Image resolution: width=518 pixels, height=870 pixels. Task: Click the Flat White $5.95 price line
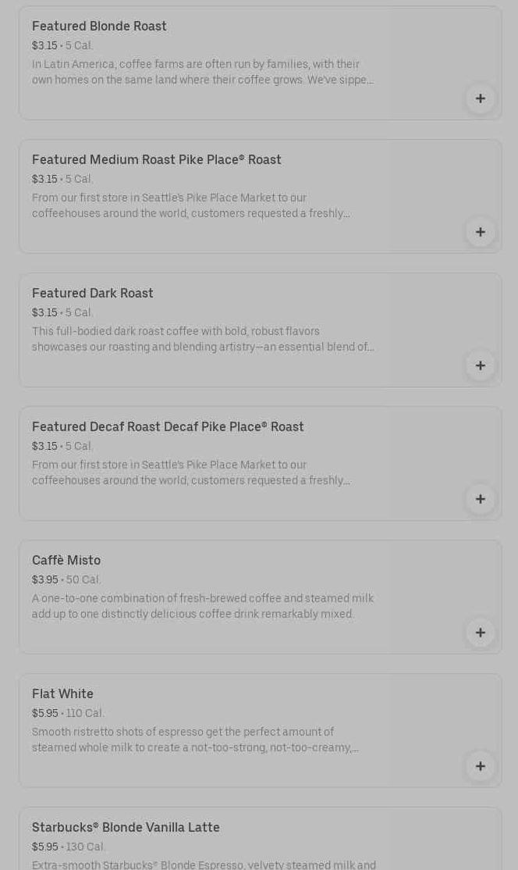pos(68,714)
